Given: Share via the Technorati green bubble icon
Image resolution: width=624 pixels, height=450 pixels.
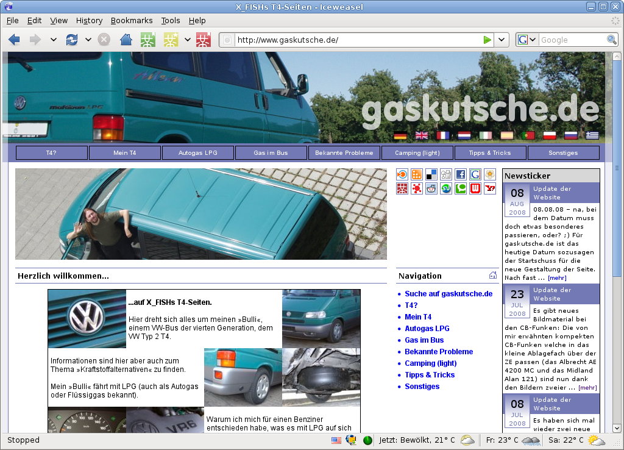Looking at the screenshot, I should (x=461, y=189).
